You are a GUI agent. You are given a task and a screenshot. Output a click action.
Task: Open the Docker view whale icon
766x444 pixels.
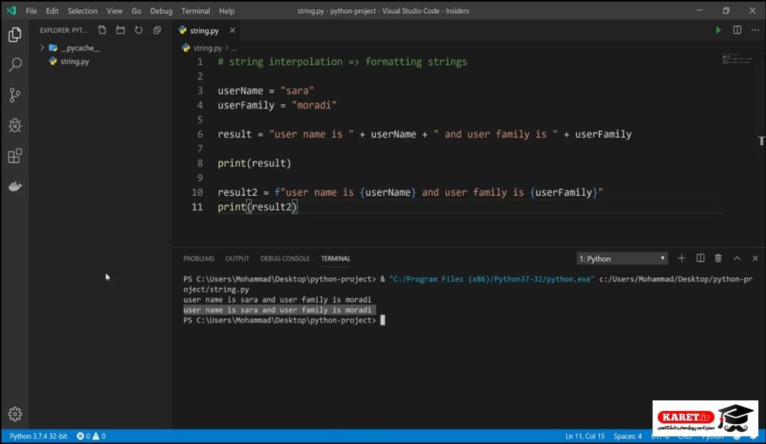[15, 186]
